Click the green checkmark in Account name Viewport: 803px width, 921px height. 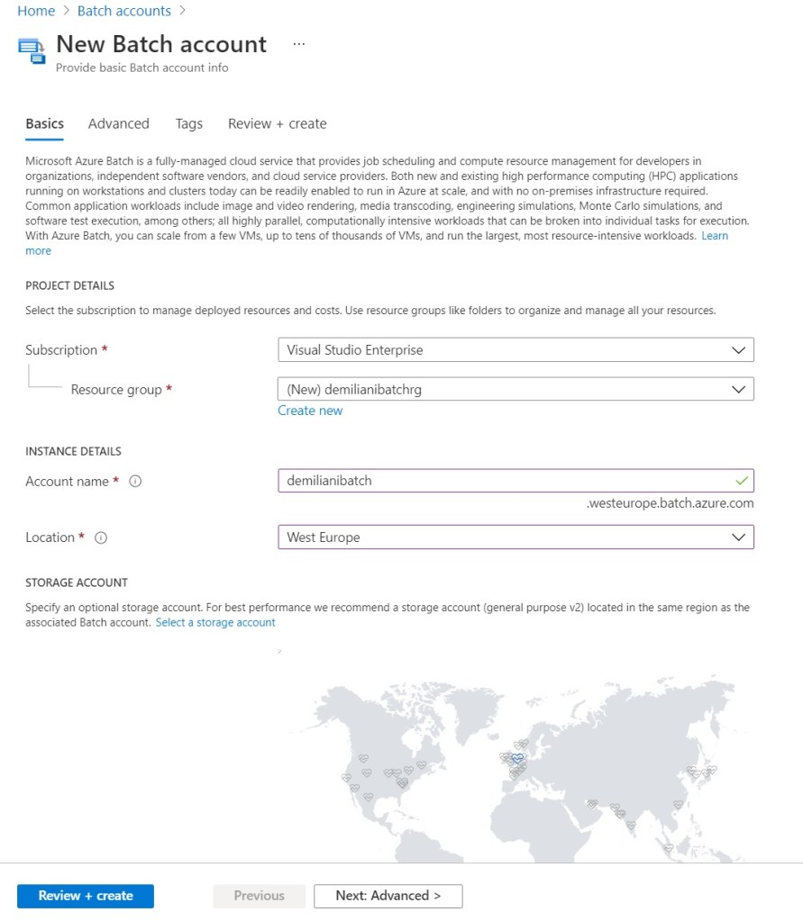[x=742, y=481]
